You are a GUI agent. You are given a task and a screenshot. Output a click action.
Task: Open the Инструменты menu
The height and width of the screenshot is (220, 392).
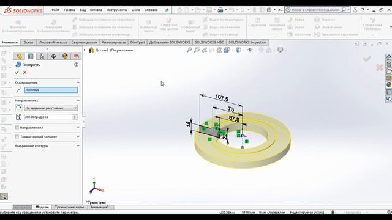pos(117,10)
